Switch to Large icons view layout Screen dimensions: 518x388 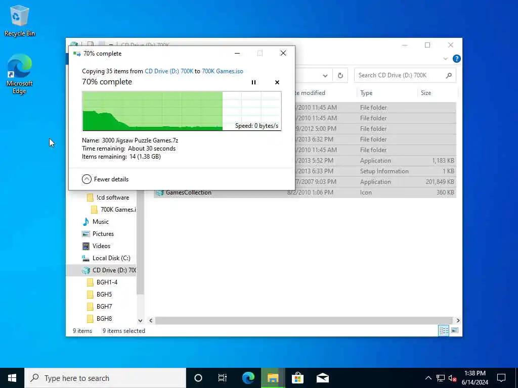click(455, 330)
